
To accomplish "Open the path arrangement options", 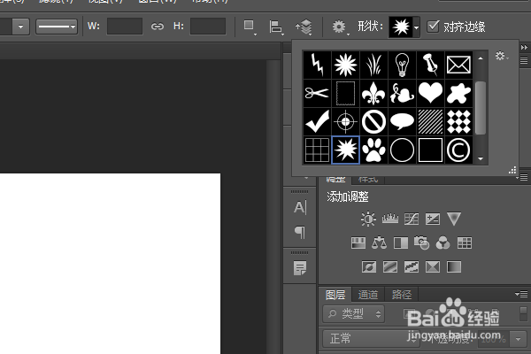I will pyautogui.click(x=304, y=27).
